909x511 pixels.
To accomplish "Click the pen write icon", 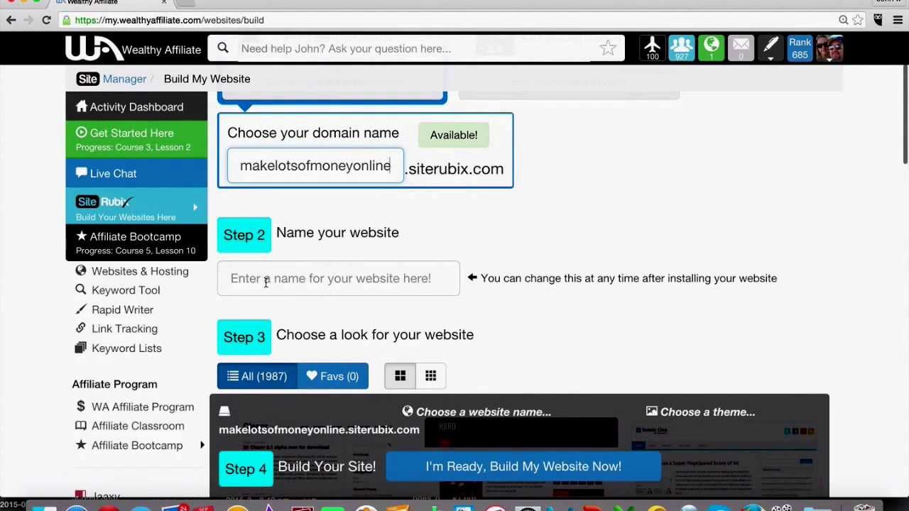I will (x=771, y=48).
